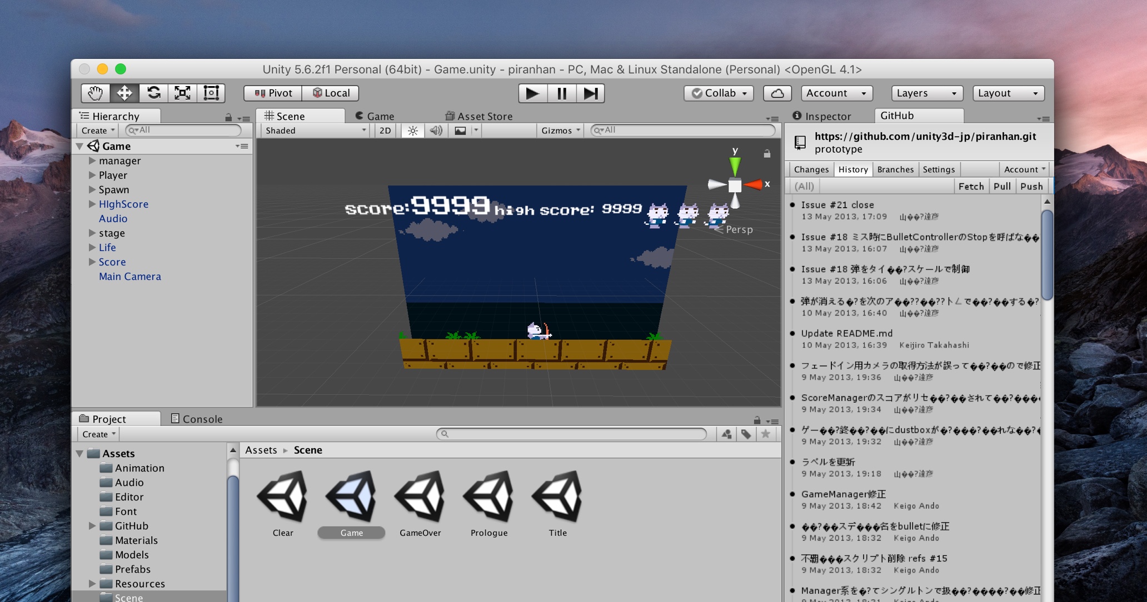Select the GameOver scene asset
This screenshot has width=1147, height=602.
pos(420,504)
